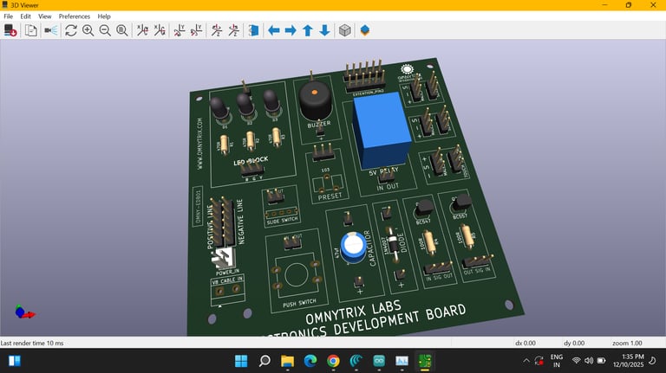Toggle raytracing render mode
The height and width of the screenshot is (373, 666).
51,30
